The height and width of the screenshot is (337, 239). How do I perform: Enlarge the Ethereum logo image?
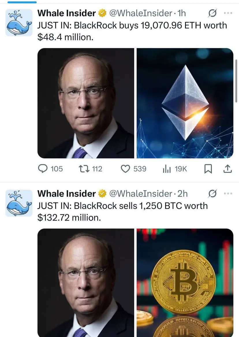click(185, 103)
